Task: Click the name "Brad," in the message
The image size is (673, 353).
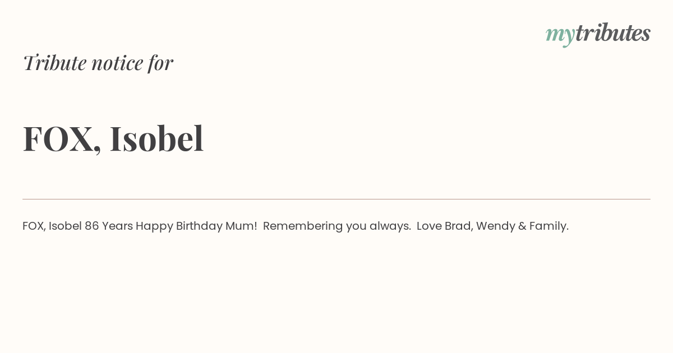Action: coord(459,226)
